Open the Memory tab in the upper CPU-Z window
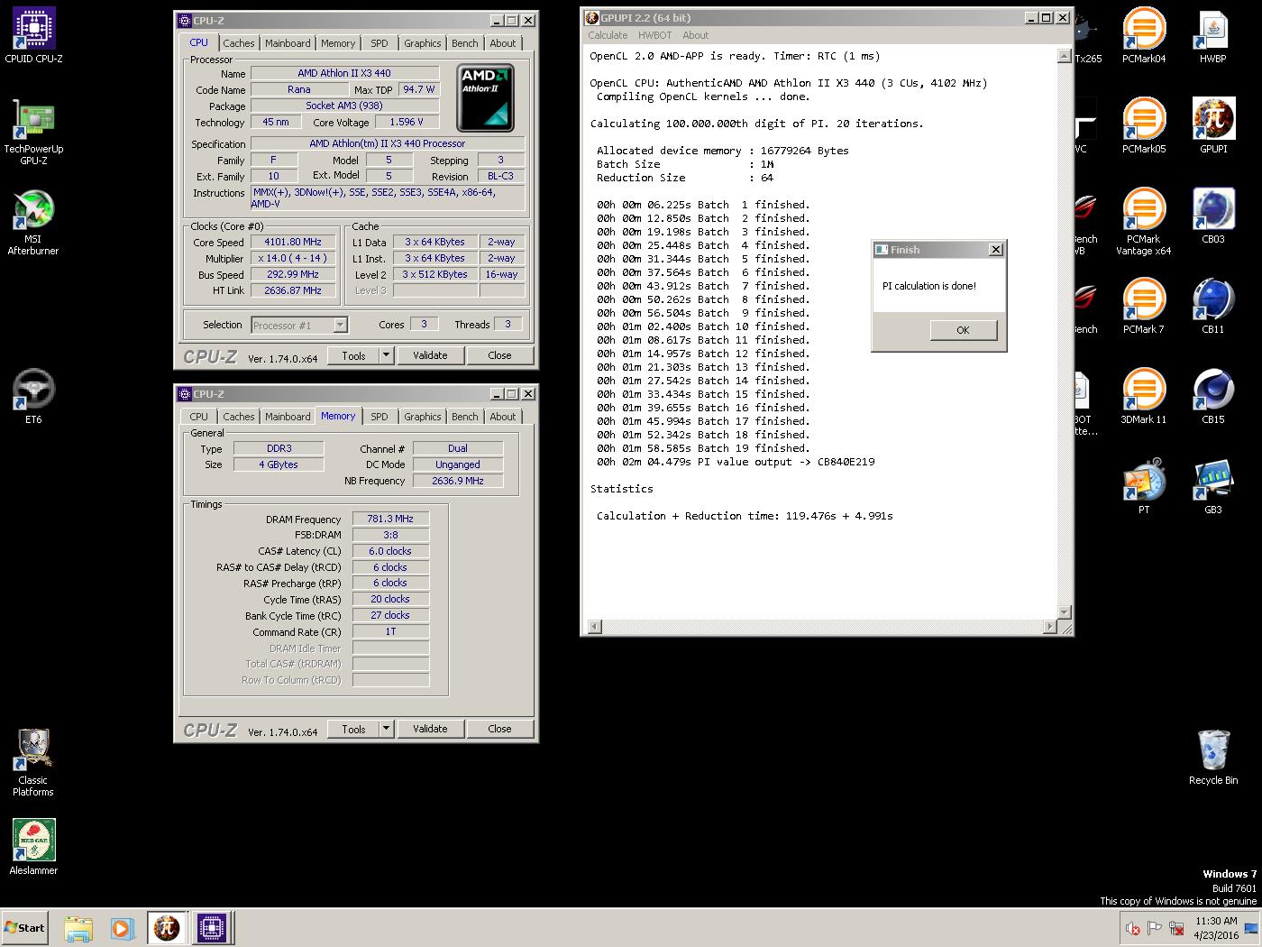This screenshot has height=947, width=1262. 338,43
